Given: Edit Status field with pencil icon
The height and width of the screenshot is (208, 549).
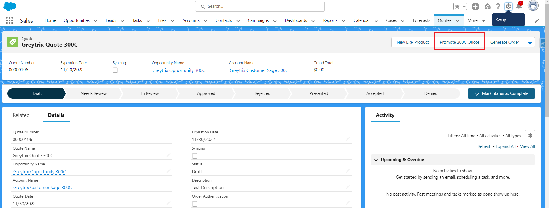Looking at the screenshot, I should 348,171.
